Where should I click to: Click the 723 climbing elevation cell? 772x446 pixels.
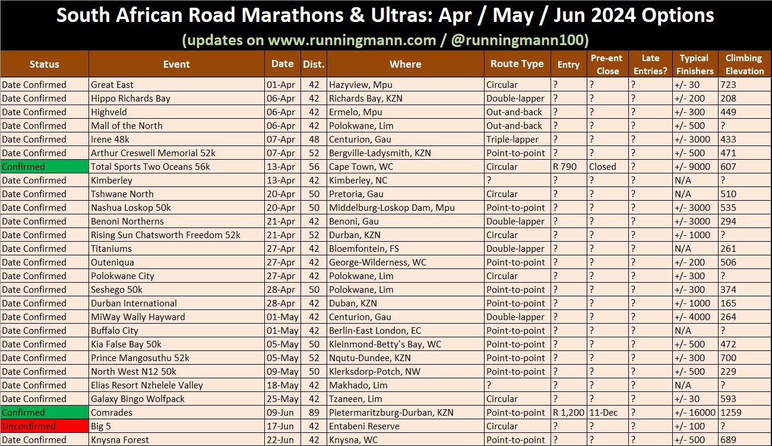[x=744, y=85]
